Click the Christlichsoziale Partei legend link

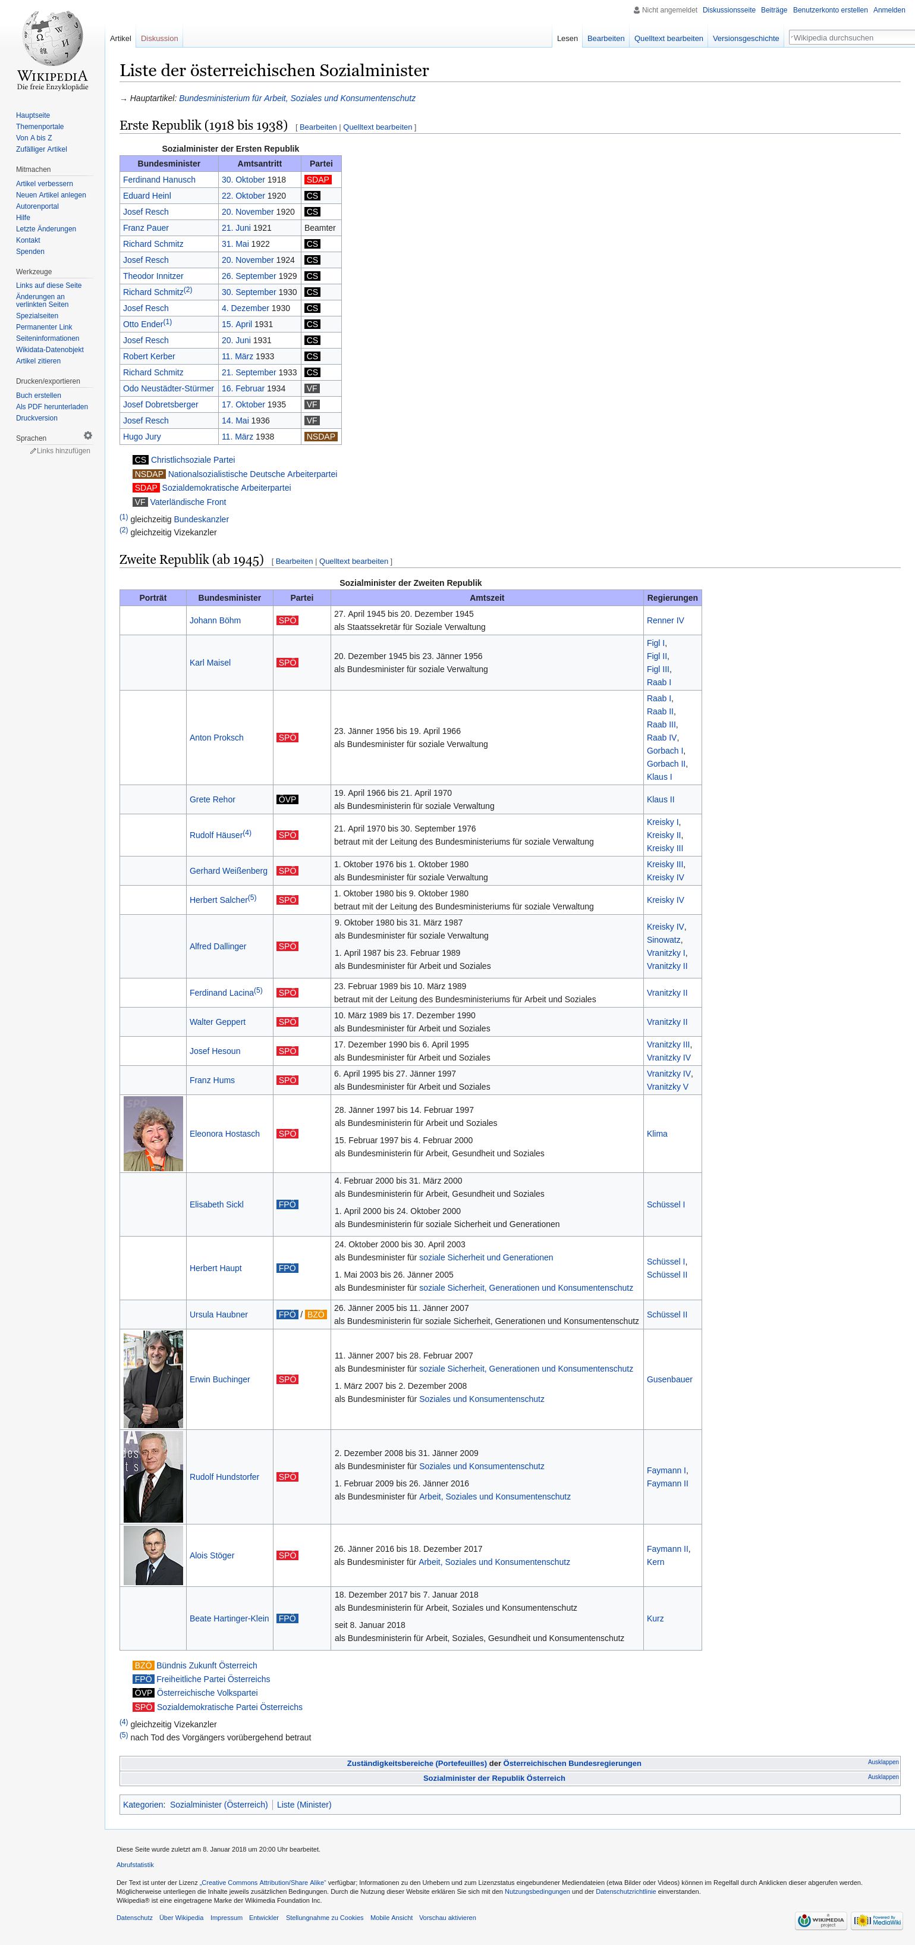click(193, 460)
